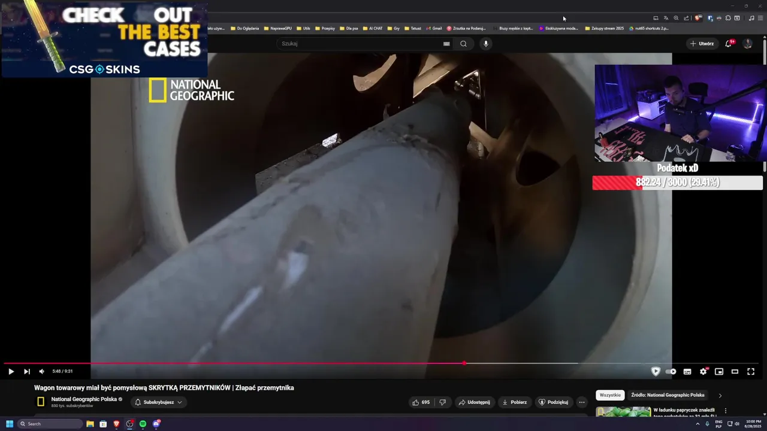Click the taskbar Search box
The height and width of the screenshot is (431, 767).
tap(49, 424)
